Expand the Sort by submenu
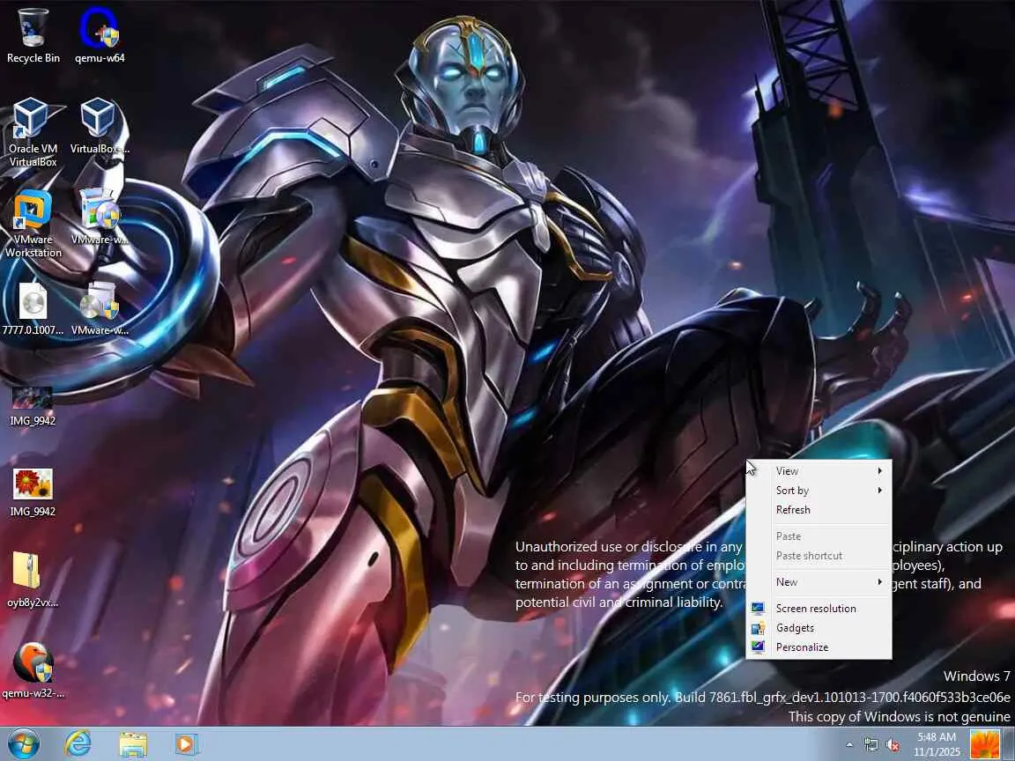This screenshot has height=761, width=1015. (819, 491)
